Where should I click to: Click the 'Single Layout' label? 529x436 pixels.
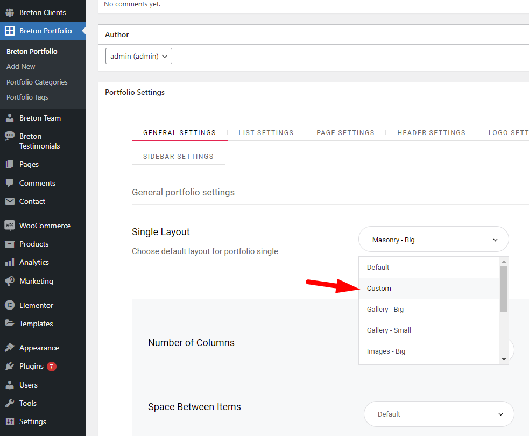tap(160, 232)
